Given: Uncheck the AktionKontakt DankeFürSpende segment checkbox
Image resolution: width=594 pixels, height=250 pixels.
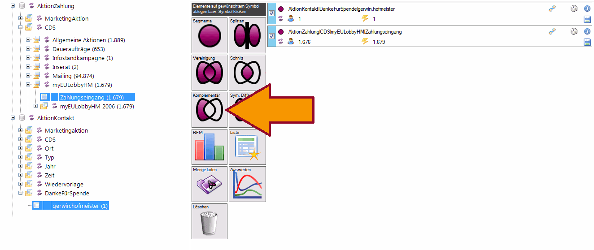Looking at the screenshot, I should coord(271,13).
